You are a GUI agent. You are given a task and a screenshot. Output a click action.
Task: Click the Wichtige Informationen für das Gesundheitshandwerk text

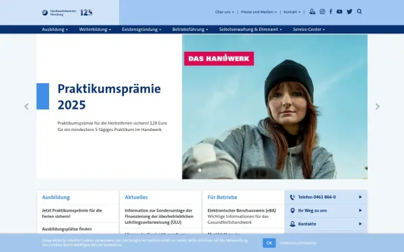pos(238,219)
